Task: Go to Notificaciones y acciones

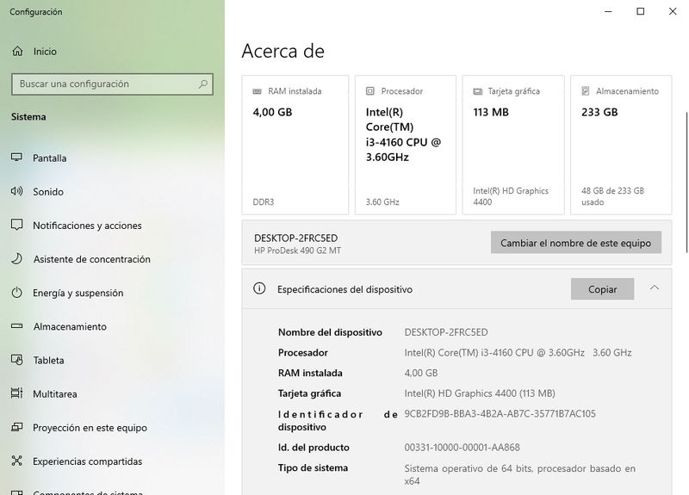Action: (112, 226)
